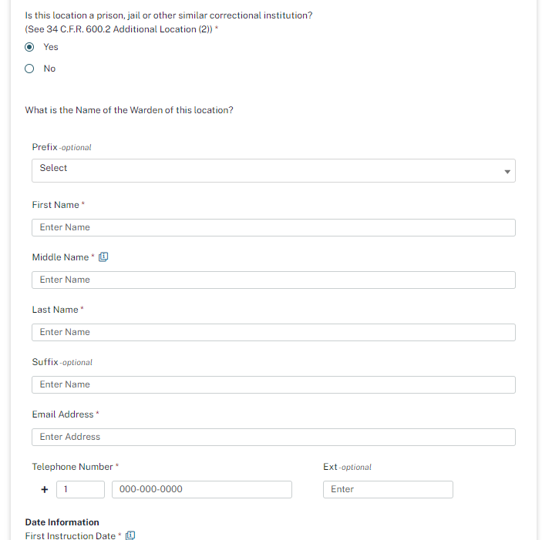Click the First Name label
Viewport: 542px width, 540px height.
[x=56, y=205]
